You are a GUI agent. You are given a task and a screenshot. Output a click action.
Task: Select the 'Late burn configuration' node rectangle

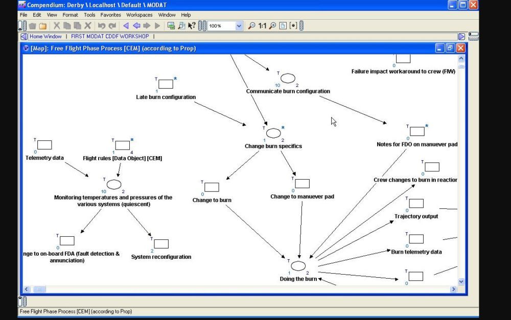click(166, 84)
